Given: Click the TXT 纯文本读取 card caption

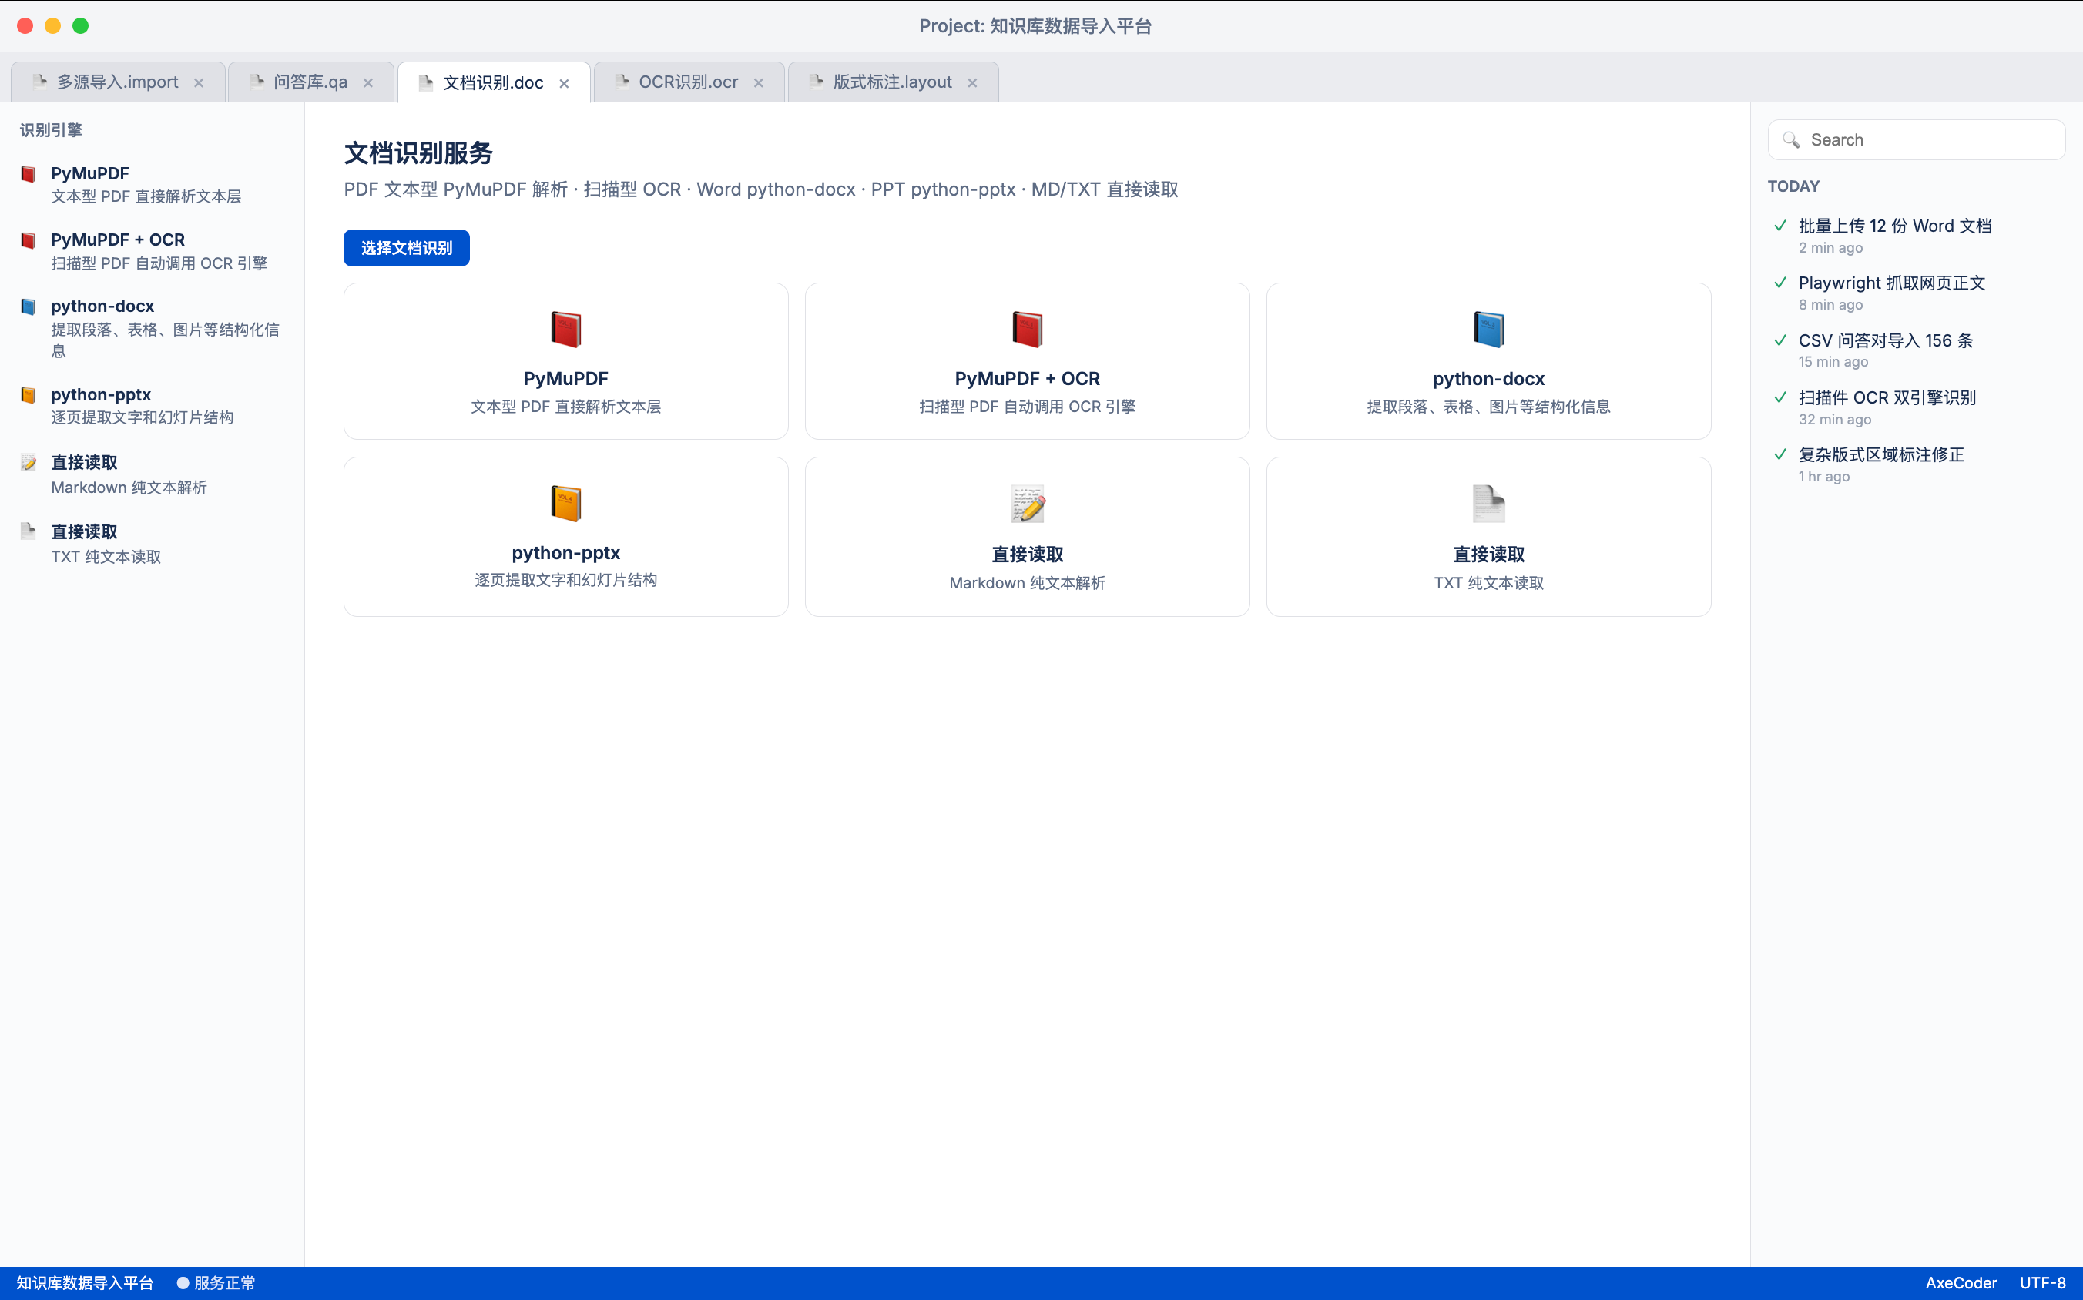Looking at the screenshot, I should point(1488,583).
